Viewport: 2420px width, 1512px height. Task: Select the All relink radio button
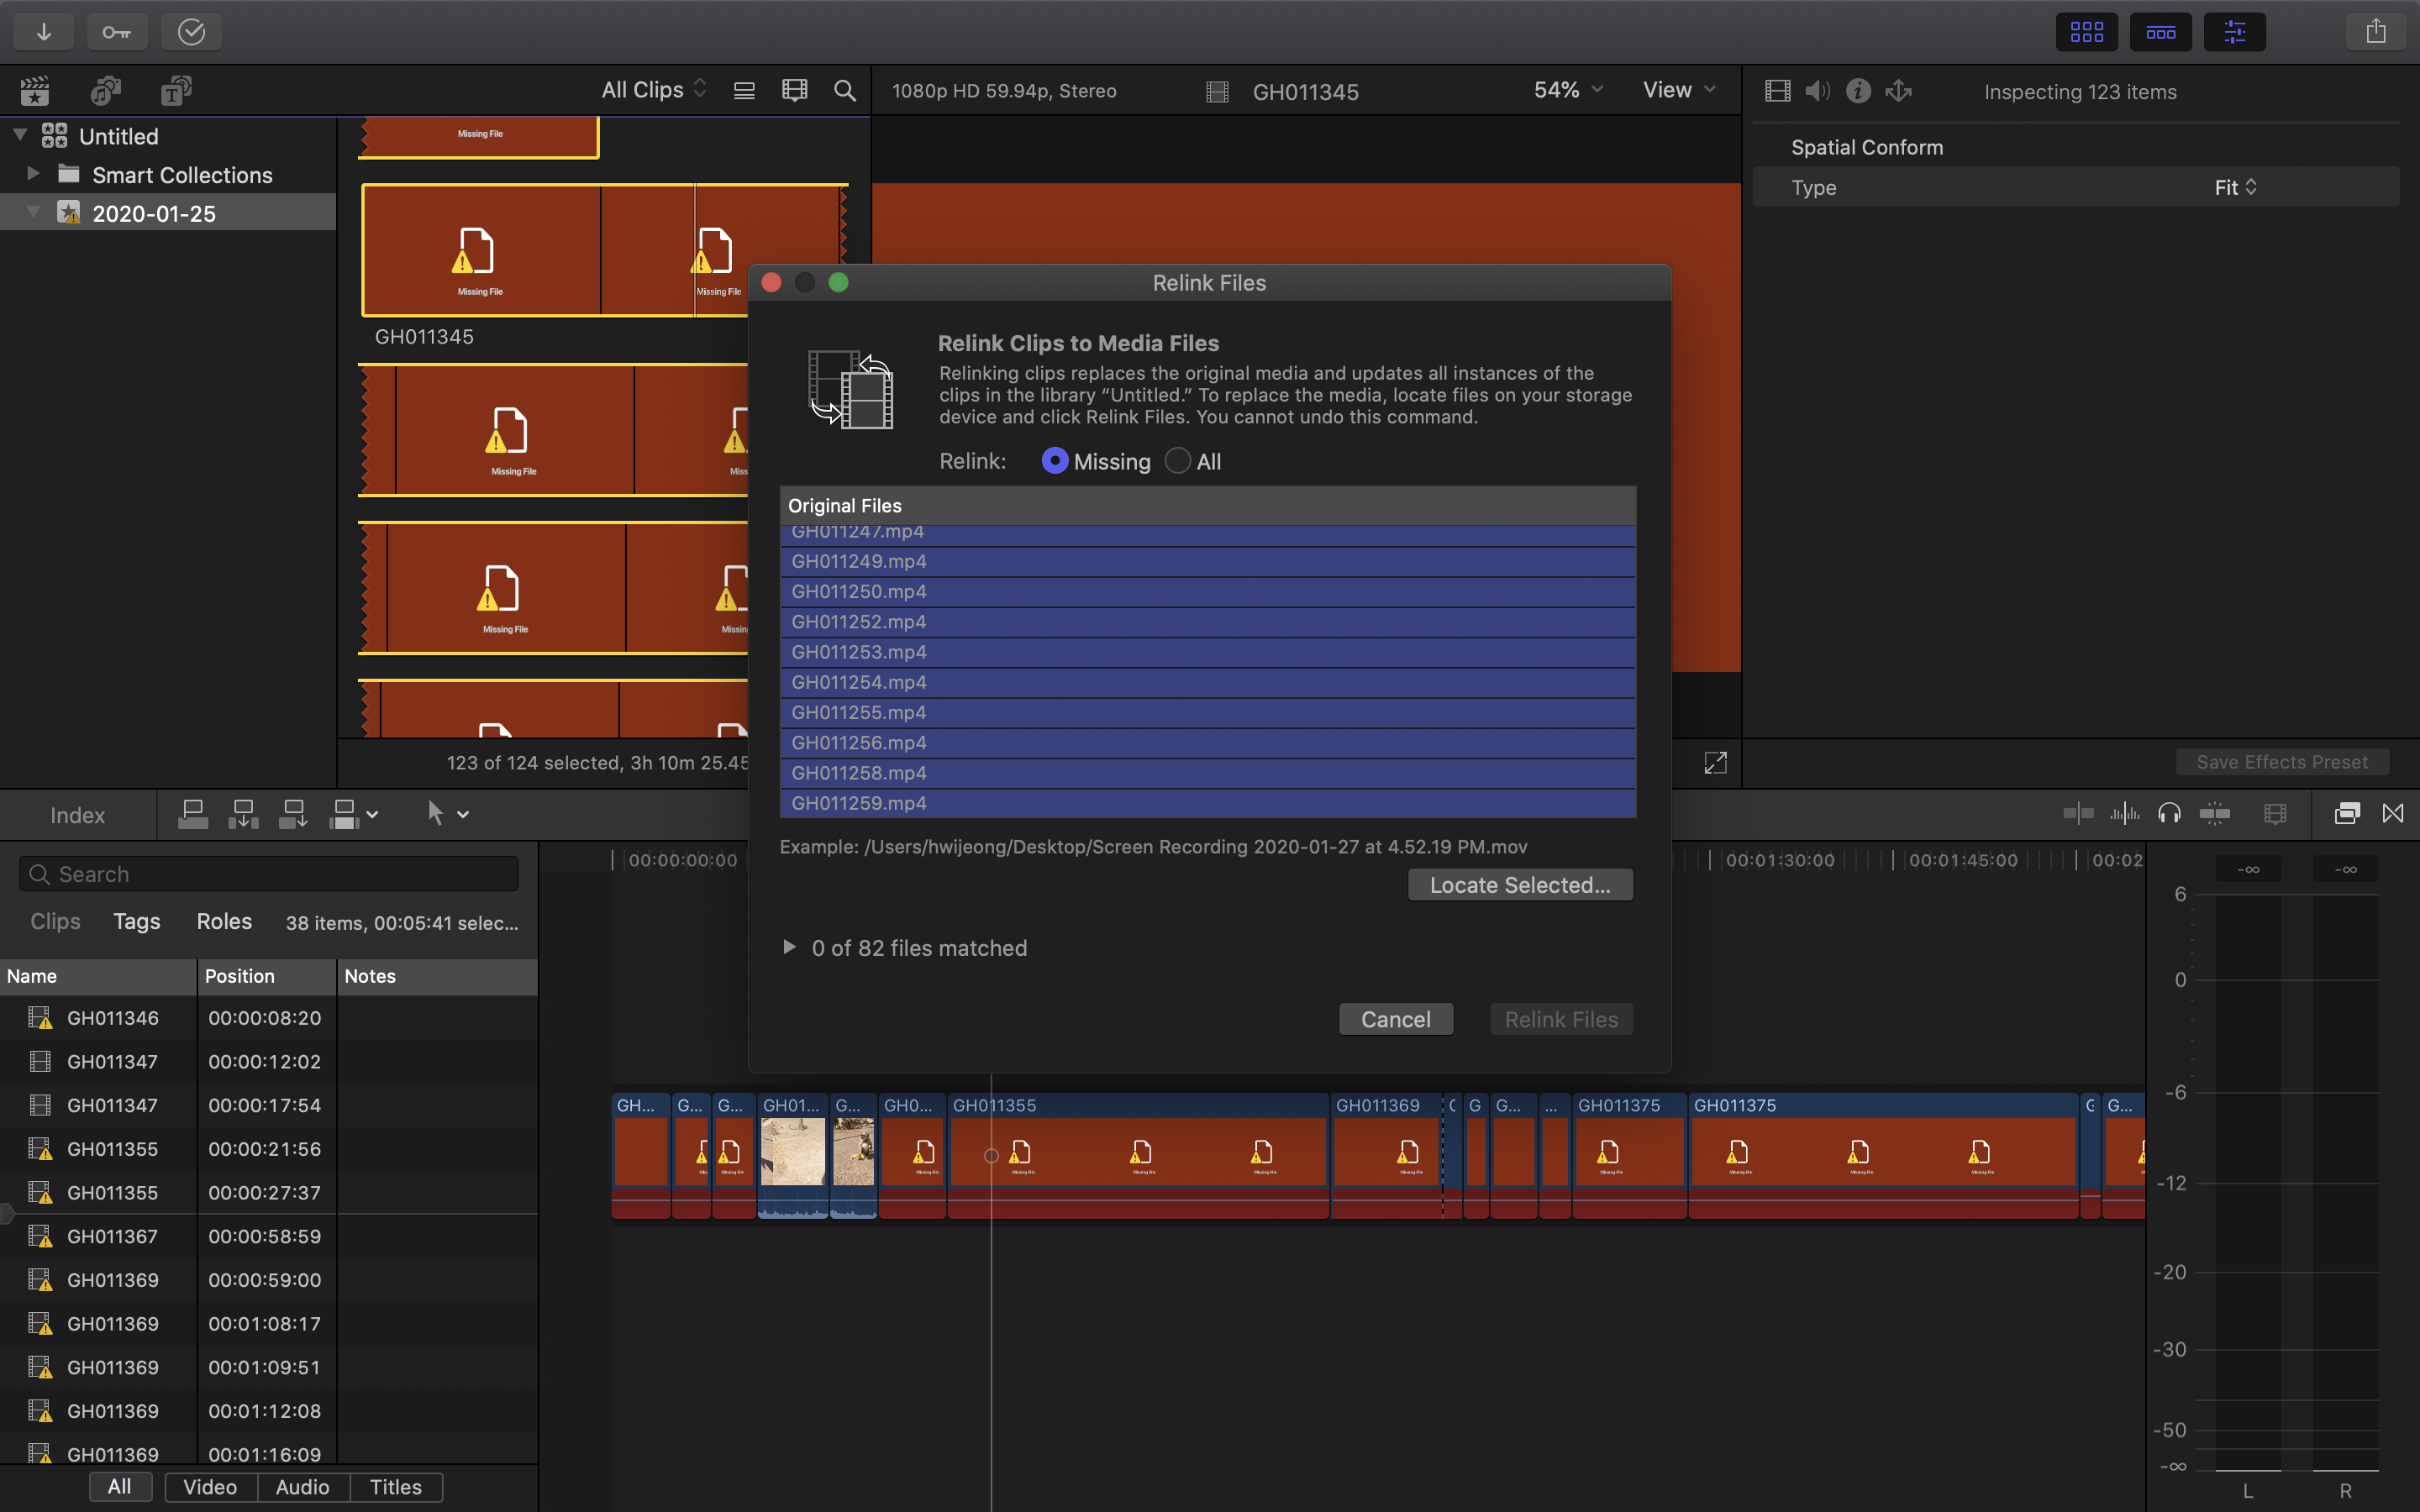1178,461
